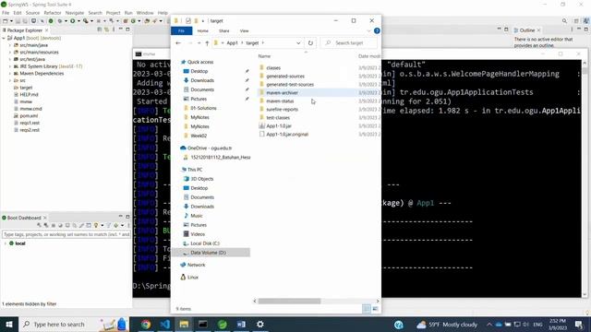Expand src/main/java in Package Explorer
The image size is (591, 332).
10,45
